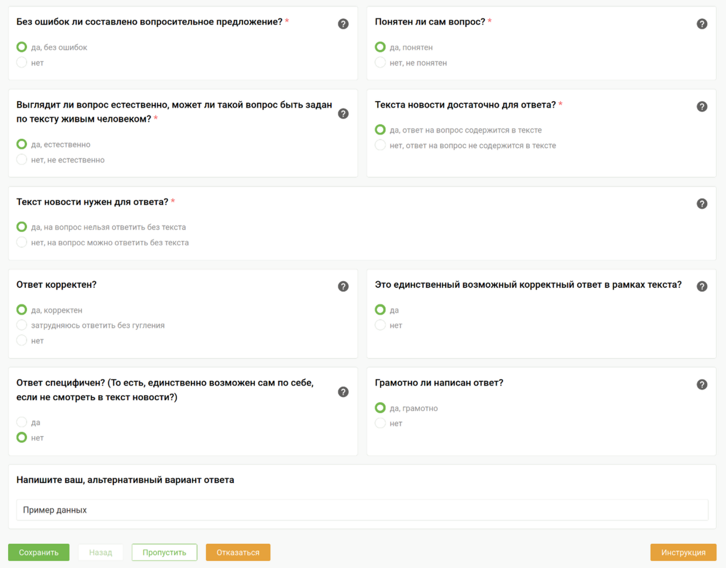
Task: Click the orange "Отказаться" button
Action: [x=238, y=552]
